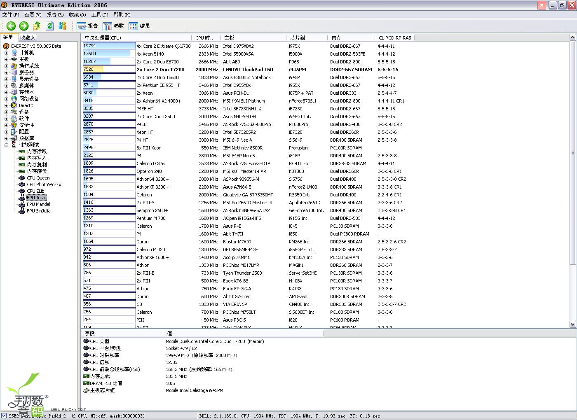The width and height of the screenshot is (577, 420).
Task: Open the 收藏(O) menu
Action: 77,15
